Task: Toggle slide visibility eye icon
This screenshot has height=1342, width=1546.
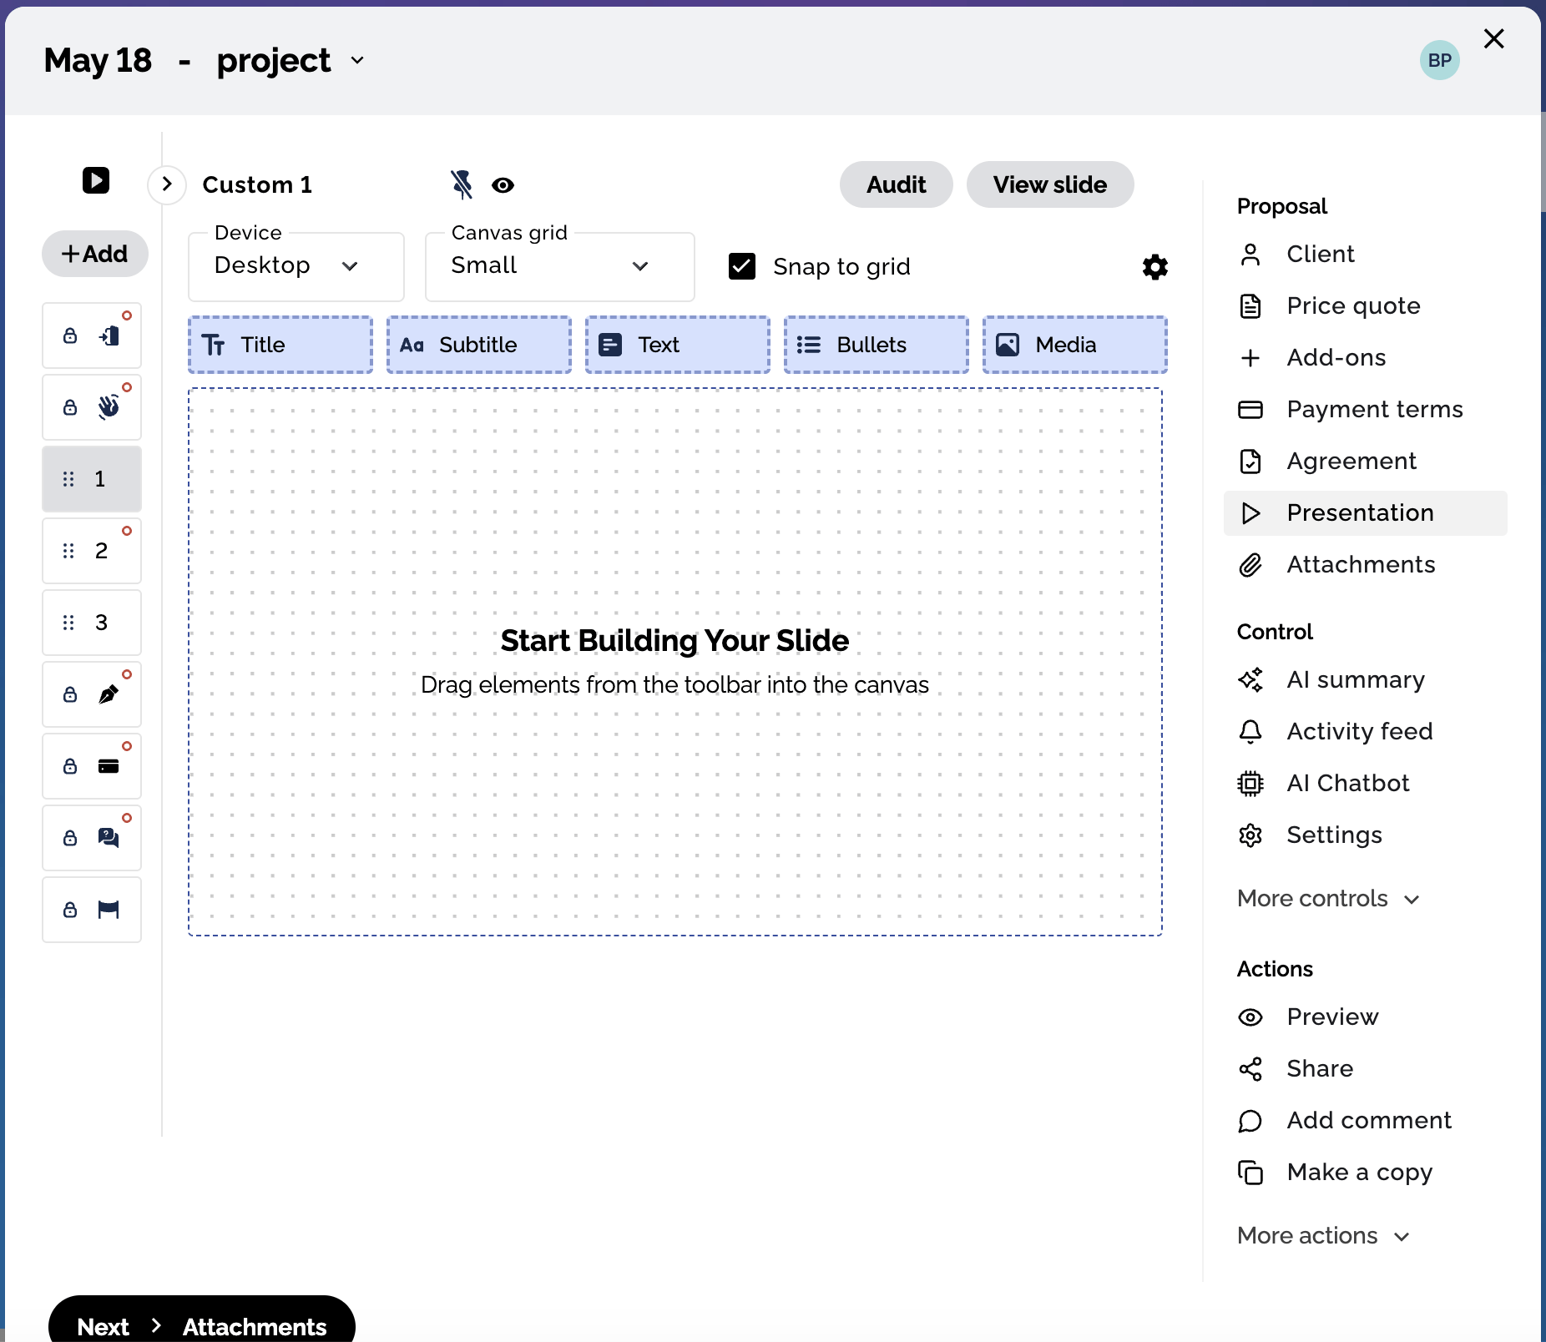Action: (x=503, y=185)
